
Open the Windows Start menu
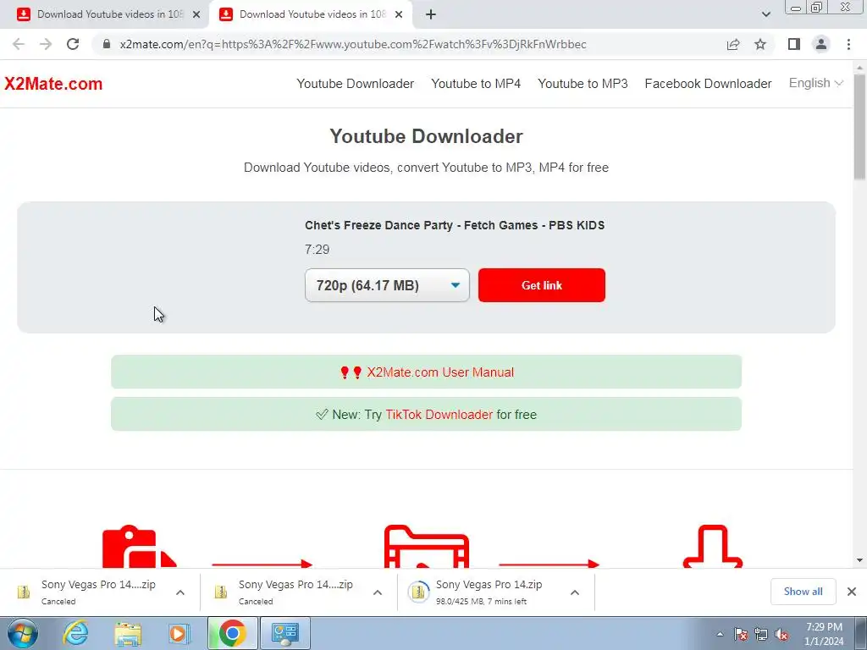pyautogui.click(x=23, y=633)
